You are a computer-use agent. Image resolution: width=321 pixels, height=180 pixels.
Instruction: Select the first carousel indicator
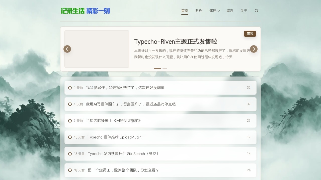point(157,68)
